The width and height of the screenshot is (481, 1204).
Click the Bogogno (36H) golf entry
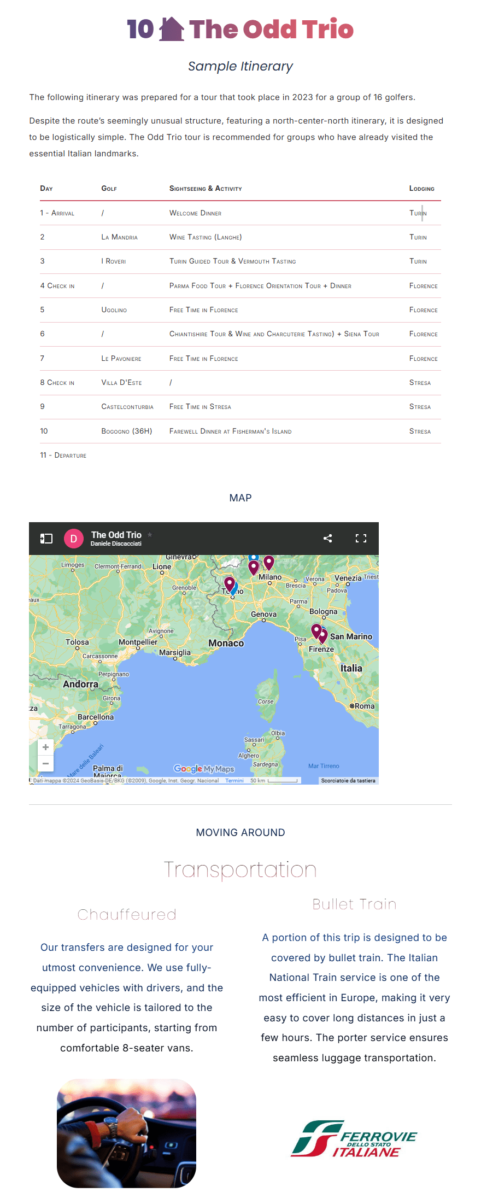point(126,431)
